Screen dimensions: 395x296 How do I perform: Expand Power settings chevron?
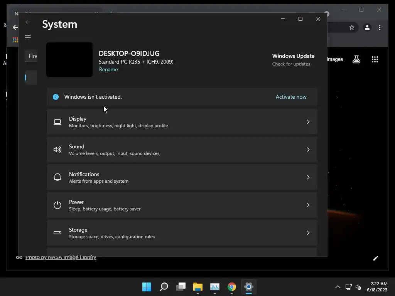coord(308,205)
